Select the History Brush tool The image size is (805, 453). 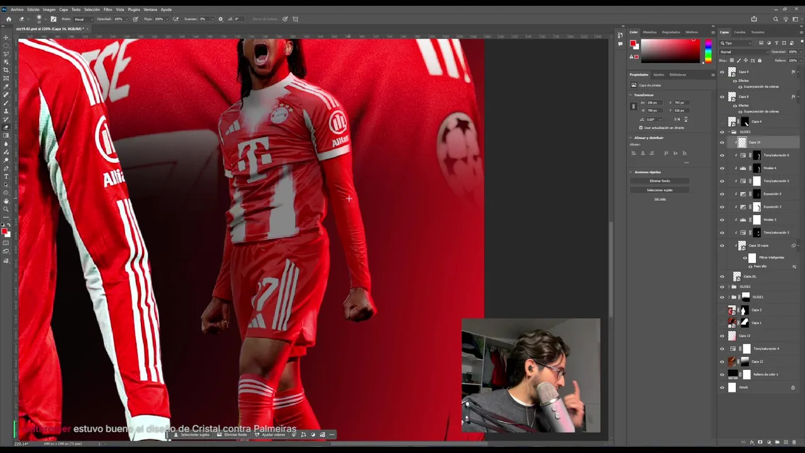tap(6, 120)
